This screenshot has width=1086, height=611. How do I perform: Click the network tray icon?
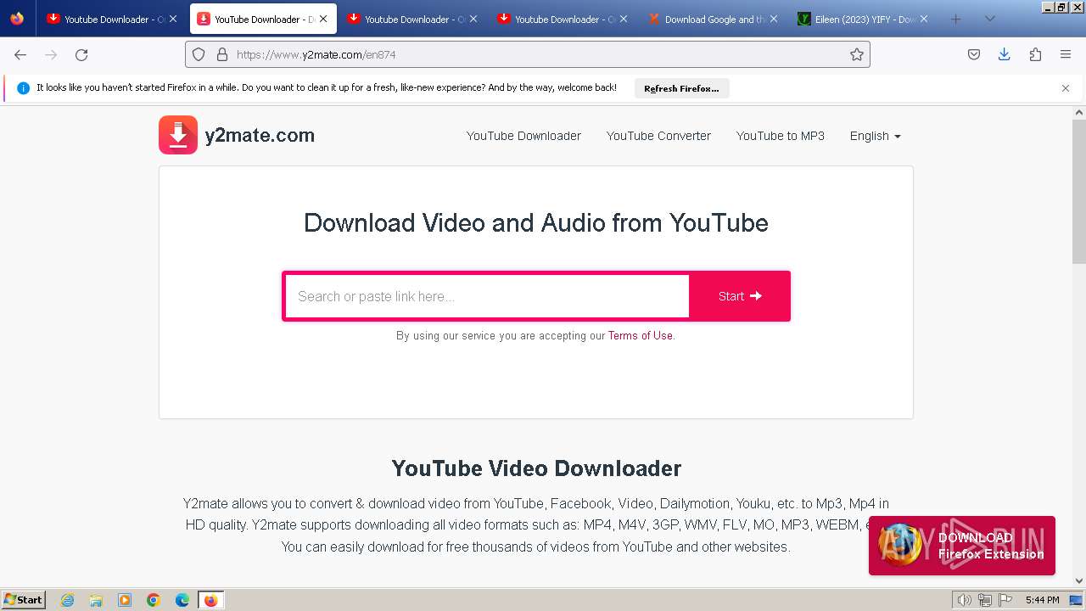[984, 600]
